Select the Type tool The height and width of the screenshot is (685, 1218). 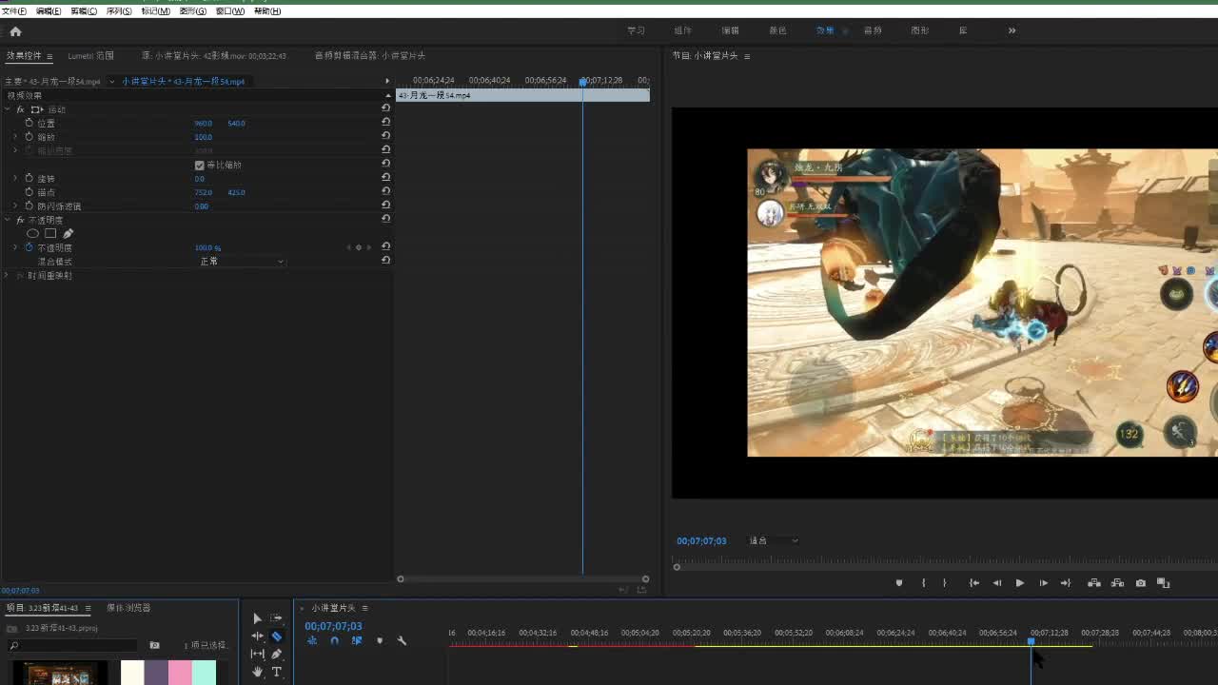click(x=277, y=672)
